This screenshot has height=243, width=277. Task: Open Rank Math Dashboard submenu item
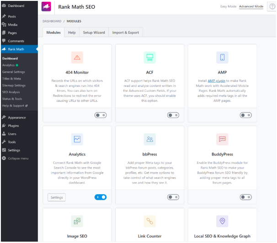(10, 58)
